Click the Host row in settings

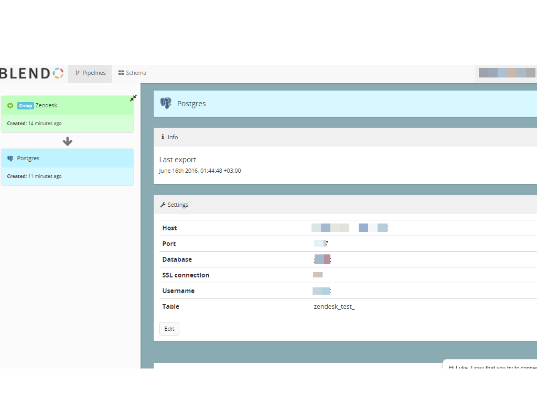coord(345,228)
